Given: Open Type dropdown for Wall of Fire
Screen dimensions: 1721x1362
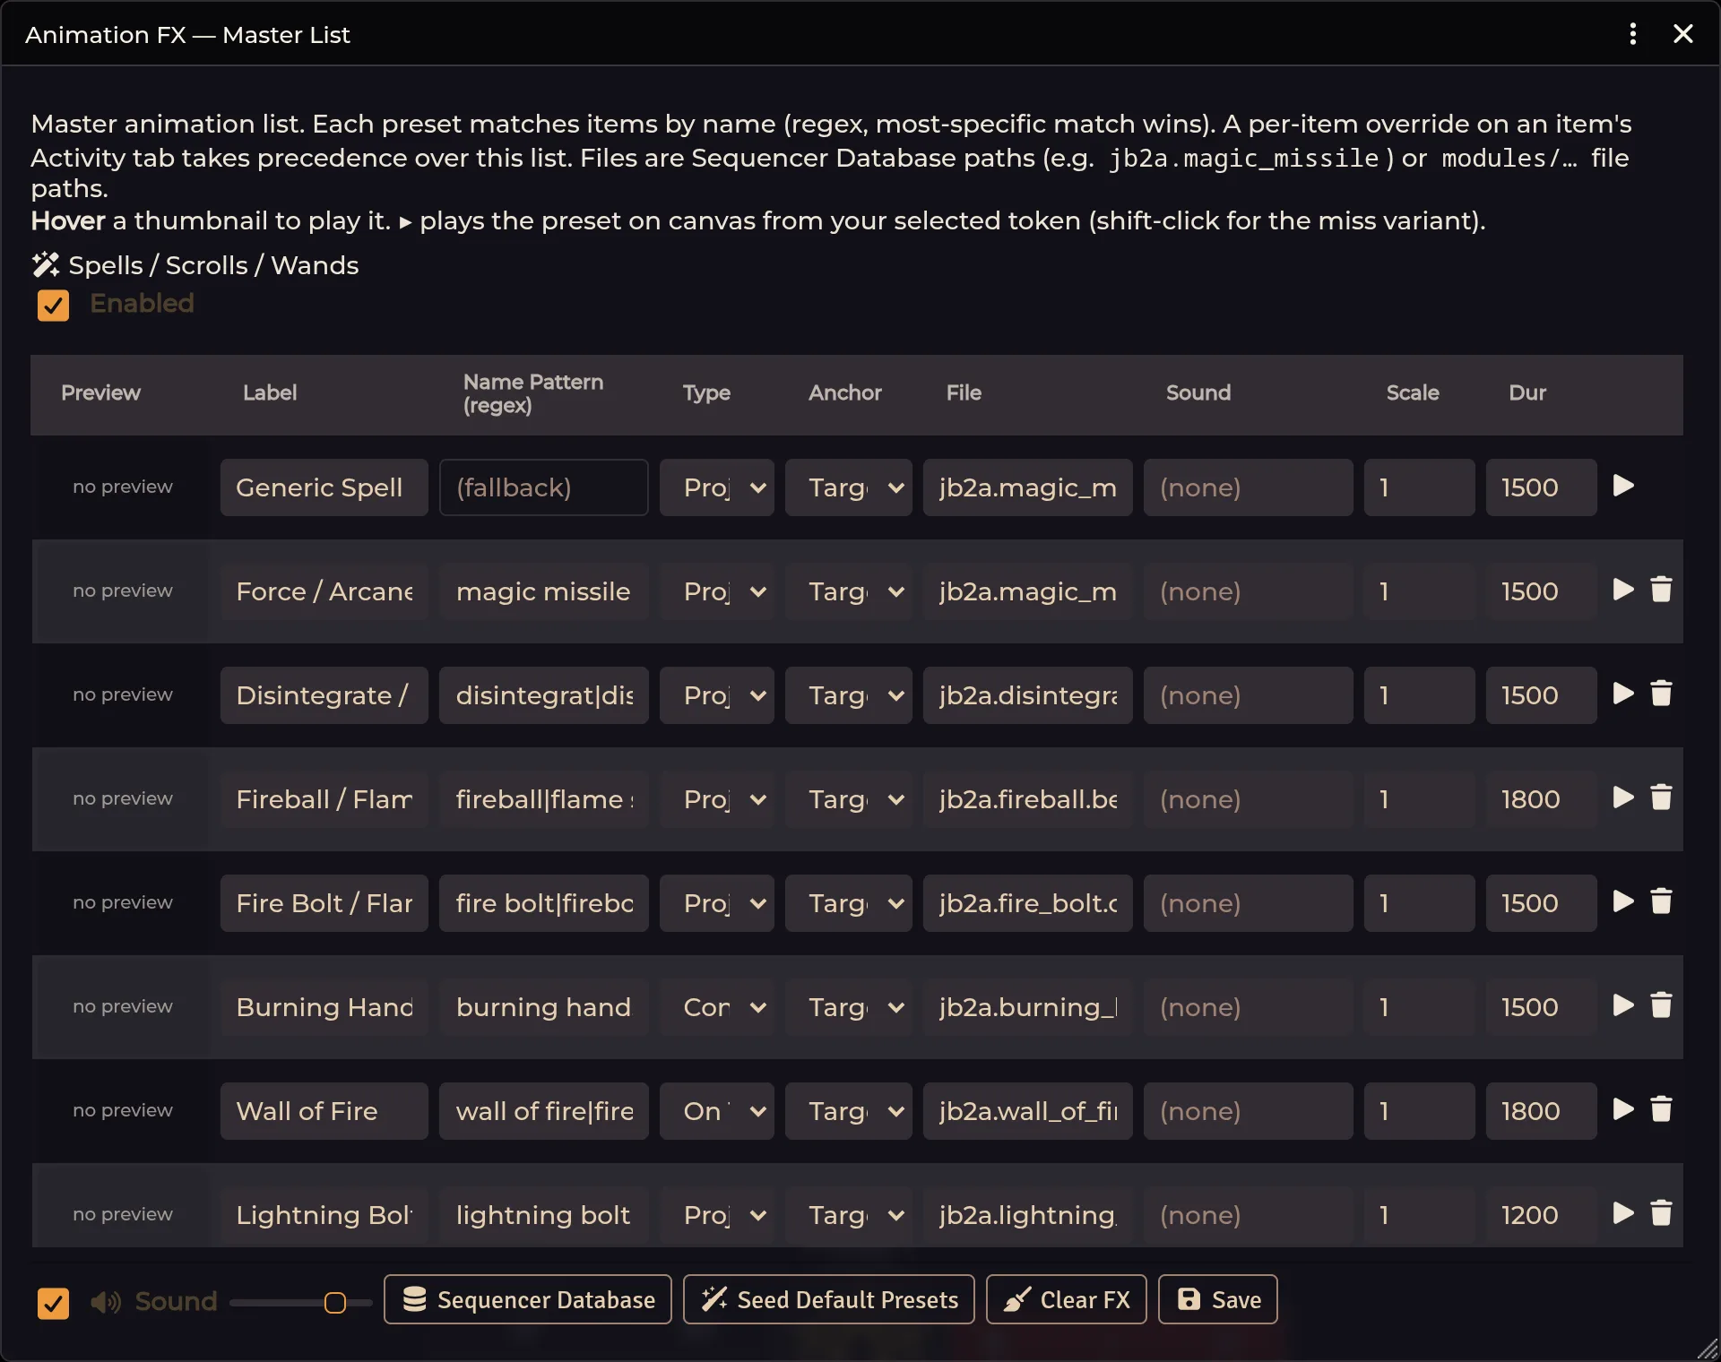Looking at the screenshot, I should (x=717, y=1111).
